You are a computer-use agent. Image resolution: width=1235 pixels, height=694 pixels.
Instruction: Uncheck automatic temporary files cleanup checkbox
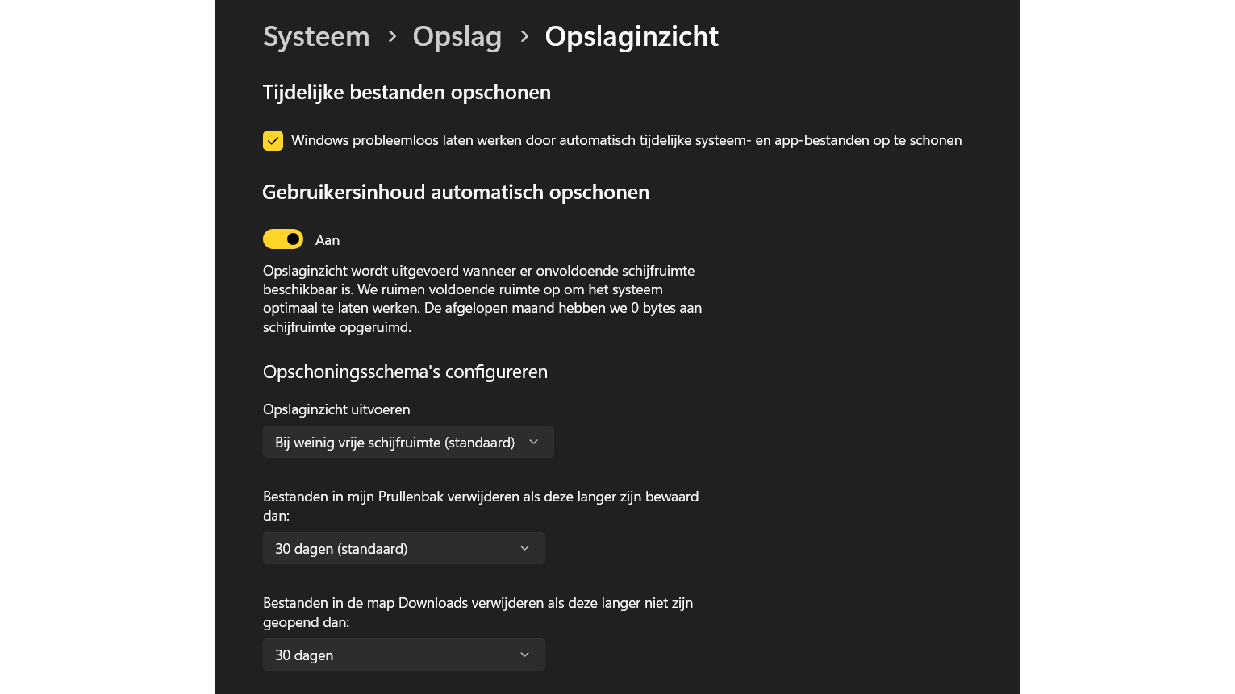[273, 141]
